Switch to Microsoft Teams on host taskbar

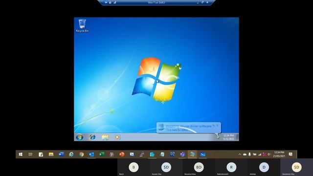(182, 154)
